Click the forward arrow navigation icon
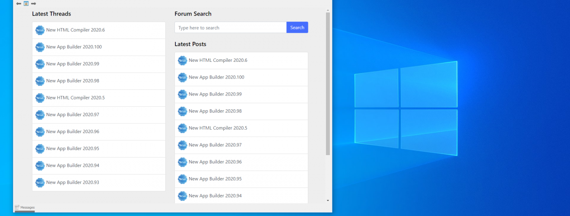 tap(33, 3)
